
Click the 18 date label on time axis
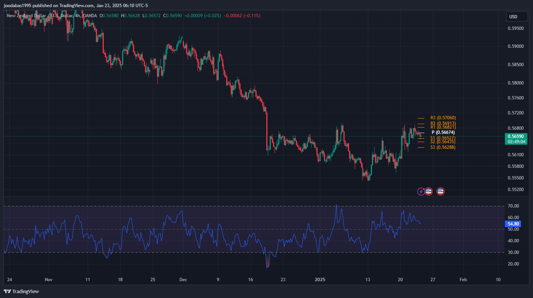click(x=120, y=280)
